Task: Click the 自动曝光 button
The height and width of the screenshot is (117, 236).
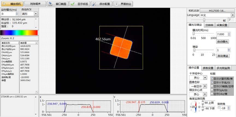Action: click(223, 41)
